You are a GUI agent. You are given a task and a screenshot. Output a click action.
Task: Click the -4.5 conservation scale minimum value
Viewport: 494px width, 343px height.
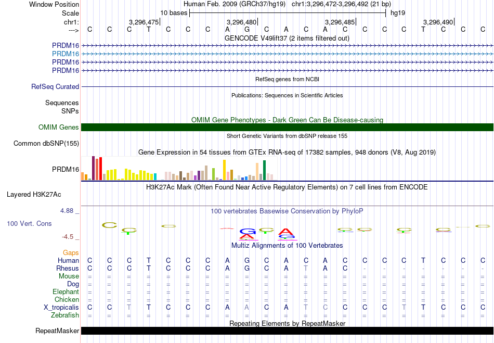click(x=68, y=236)
